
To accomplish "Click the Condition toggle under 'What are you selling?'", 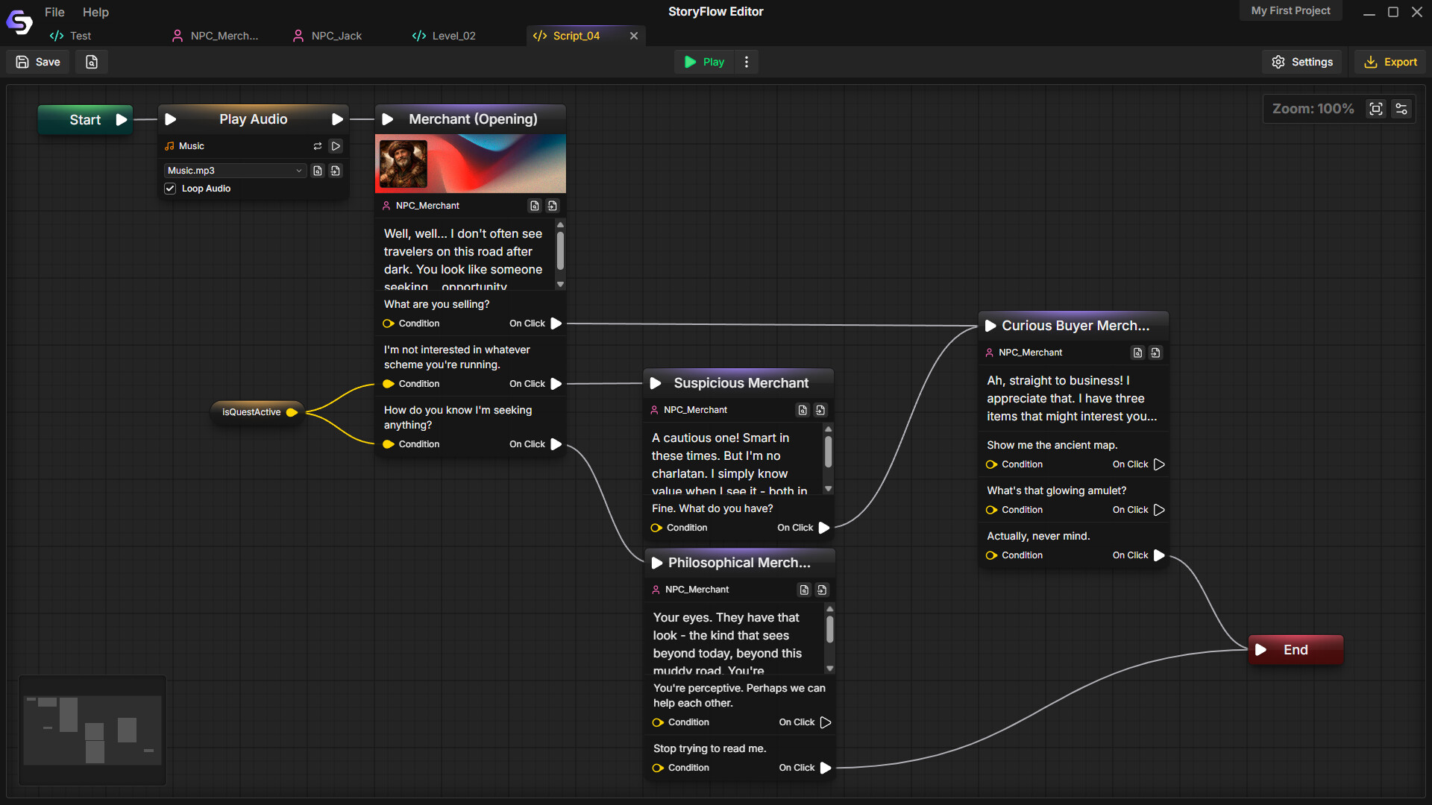I will 389,323.
